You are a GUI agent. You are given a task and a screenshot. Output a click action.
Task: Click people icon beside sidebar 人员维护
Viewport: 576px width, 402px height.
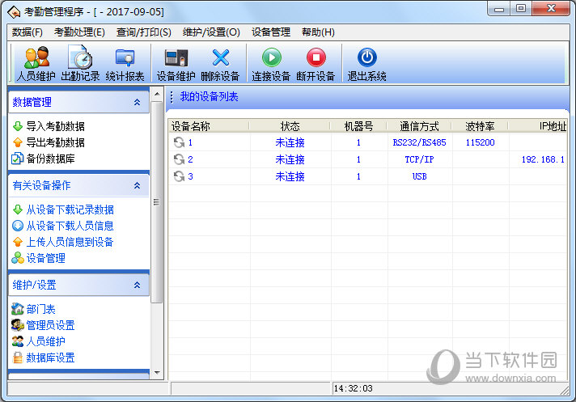coord(18,341)
